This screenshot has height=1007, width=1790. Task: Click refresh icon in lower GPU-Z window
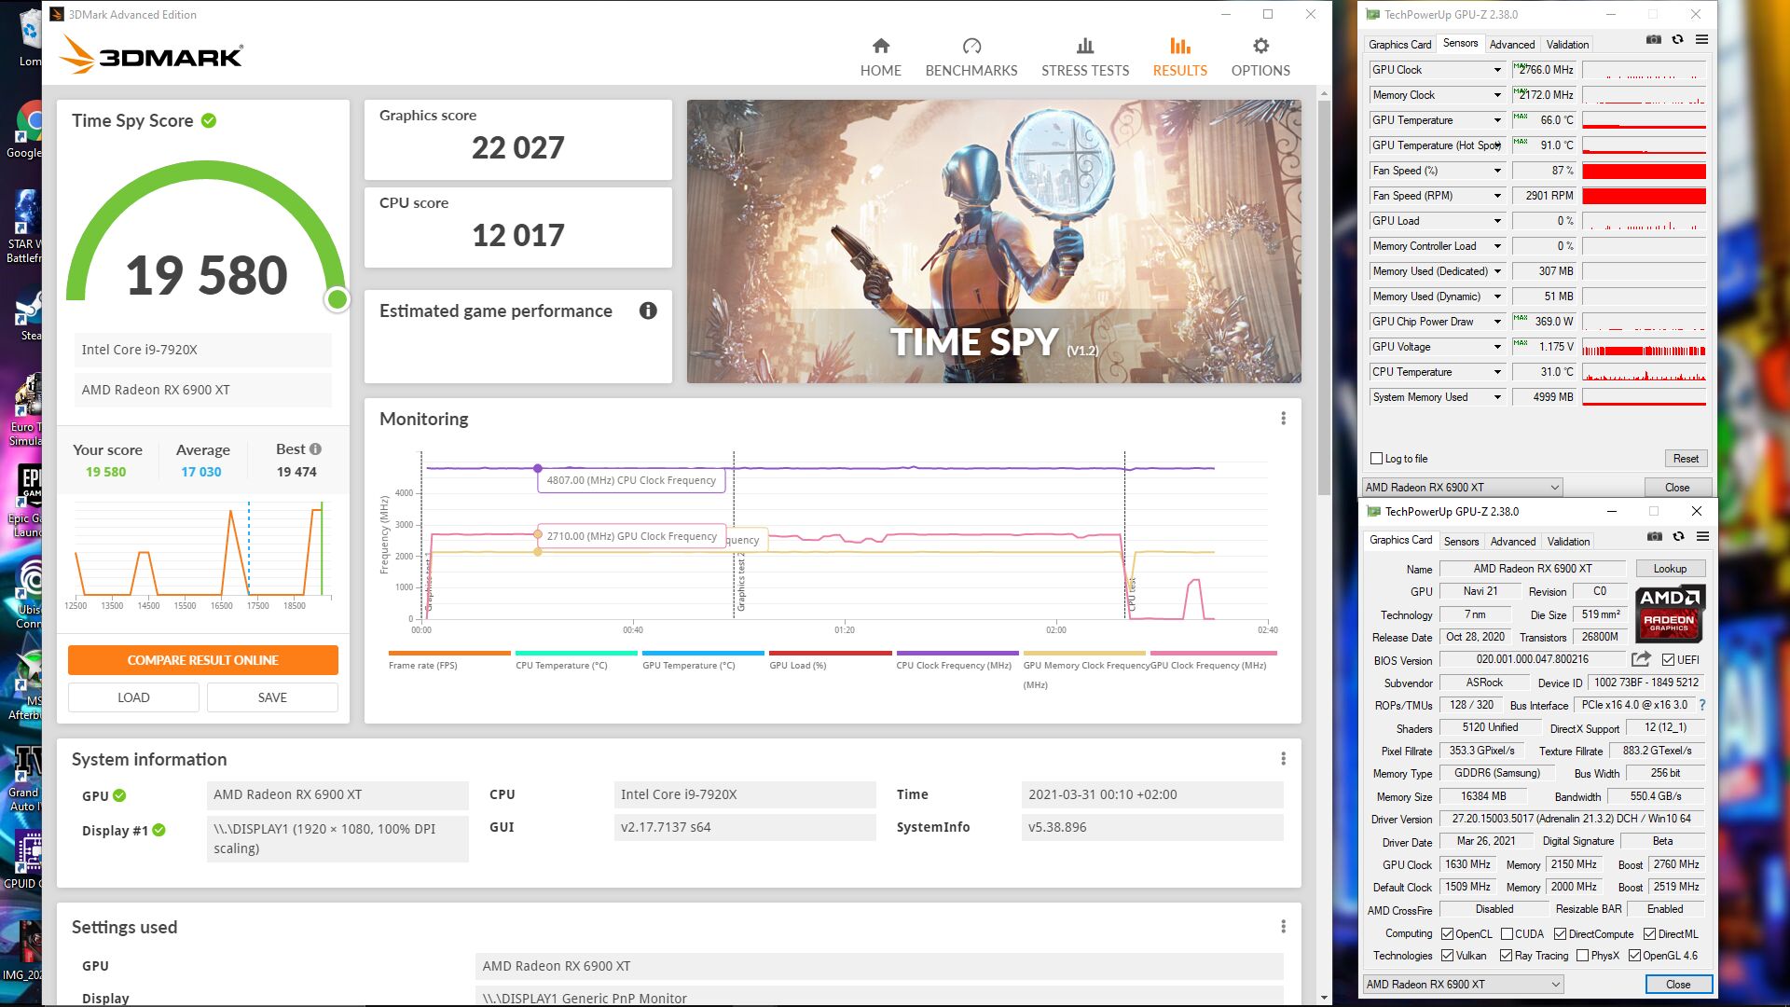[1678, 537]
